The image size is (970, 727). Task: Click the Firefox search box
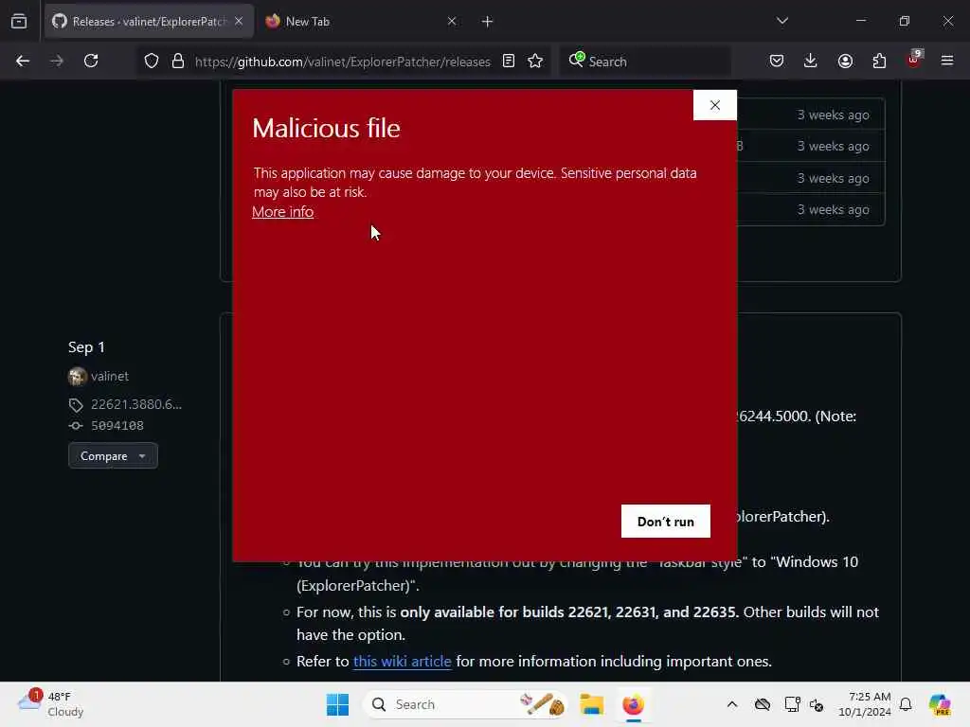(x=644, y=62)
